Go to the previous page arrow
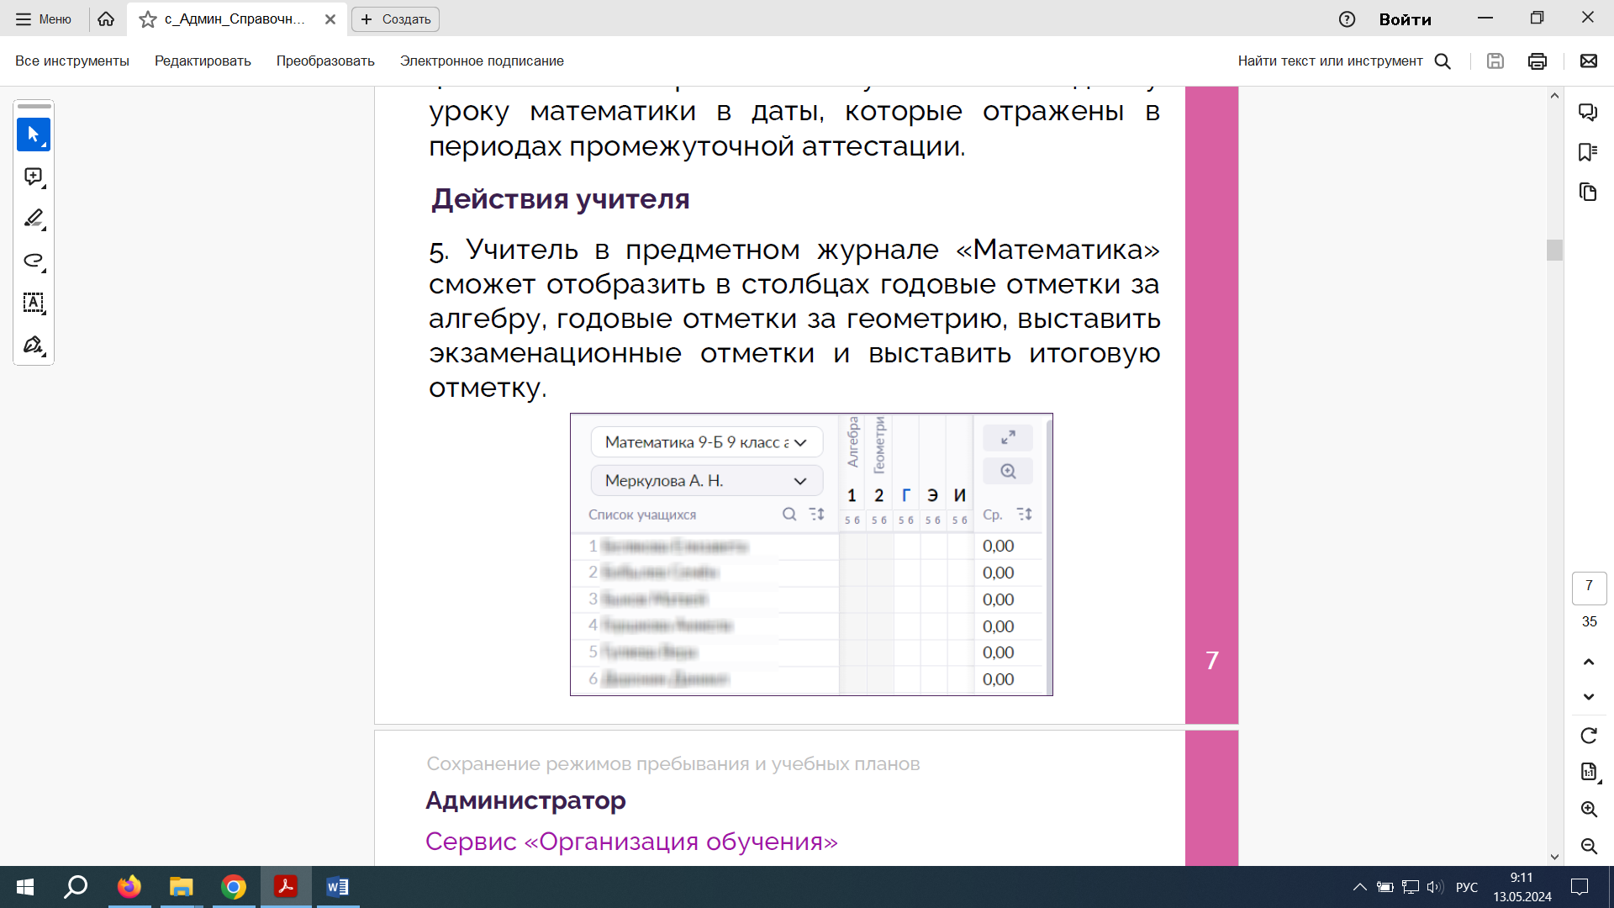The width and height of the screenshot is (1614, 908). [x=1589, y=662]
